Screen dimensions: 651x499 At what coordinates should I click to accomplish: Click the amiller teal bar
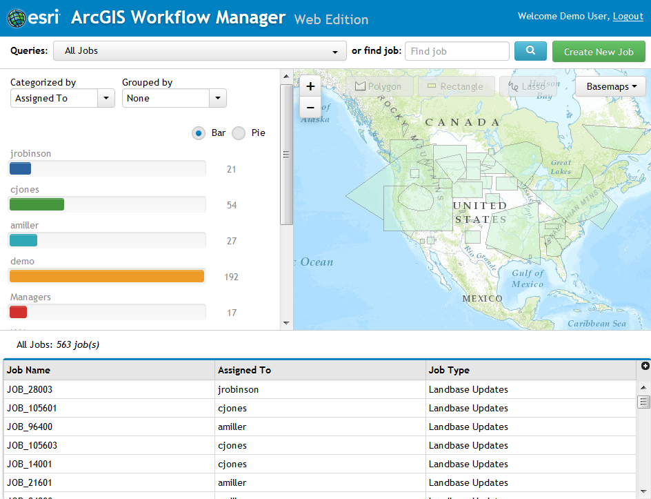pyautogui.click(x=23, y=240)
